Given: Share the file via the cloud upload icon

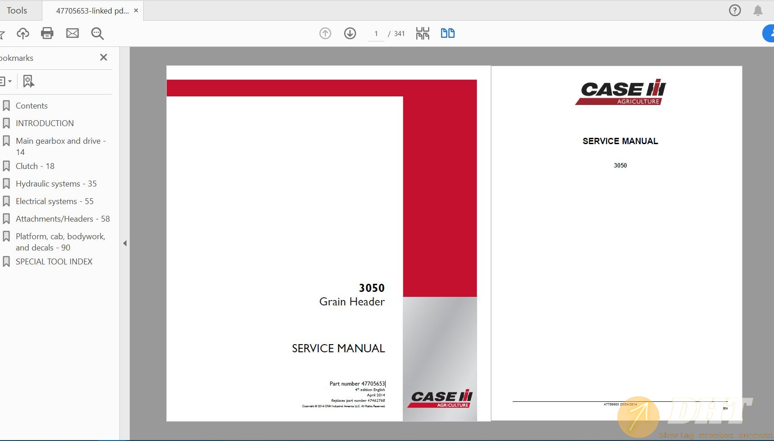Looking at the screenshot, I should (x=23, y=33).
